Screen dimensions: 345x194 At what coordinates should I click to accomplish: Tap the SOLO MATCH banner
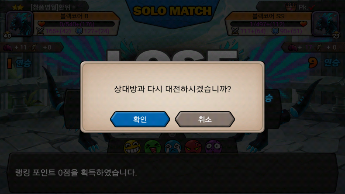(172, 11)
